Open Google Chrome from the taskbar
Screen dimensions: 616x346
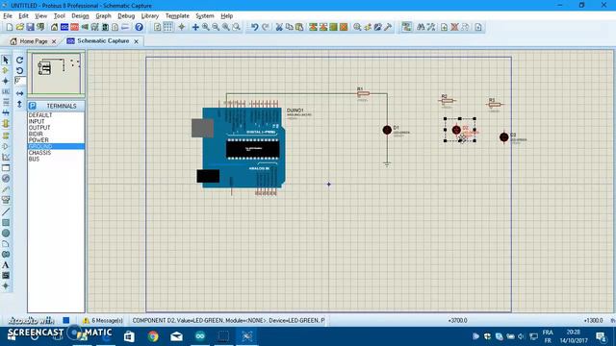[x=153, y=336]
